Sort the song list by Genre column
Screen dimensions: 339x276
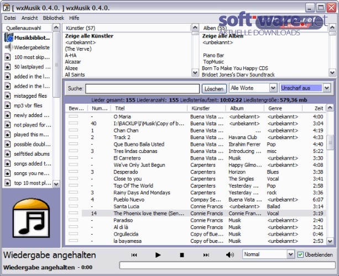tap(283, 108)
